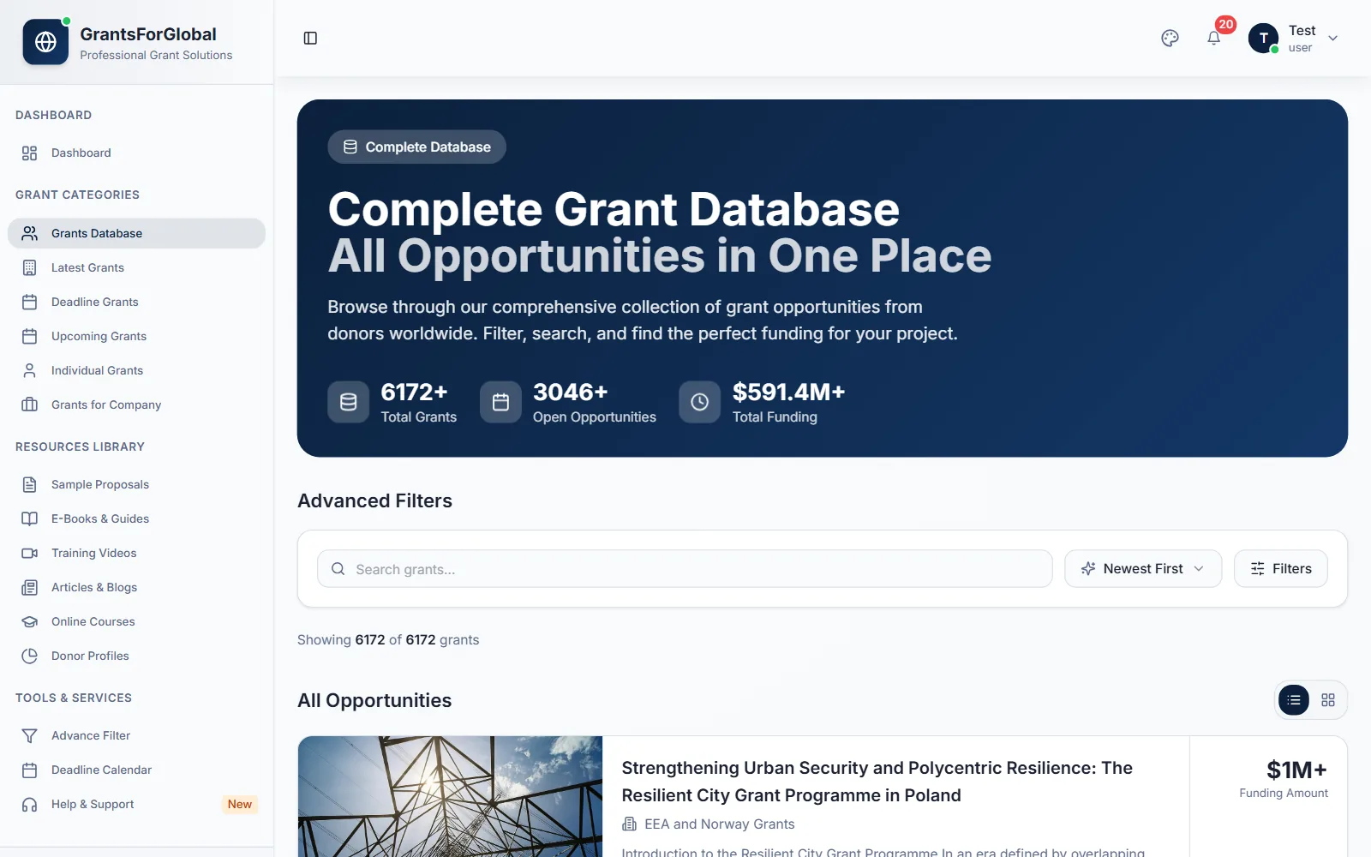Viewport: 1371px width, 857px height.
Task: Select Grants Database in sidebar
Action: pos(136,233)
